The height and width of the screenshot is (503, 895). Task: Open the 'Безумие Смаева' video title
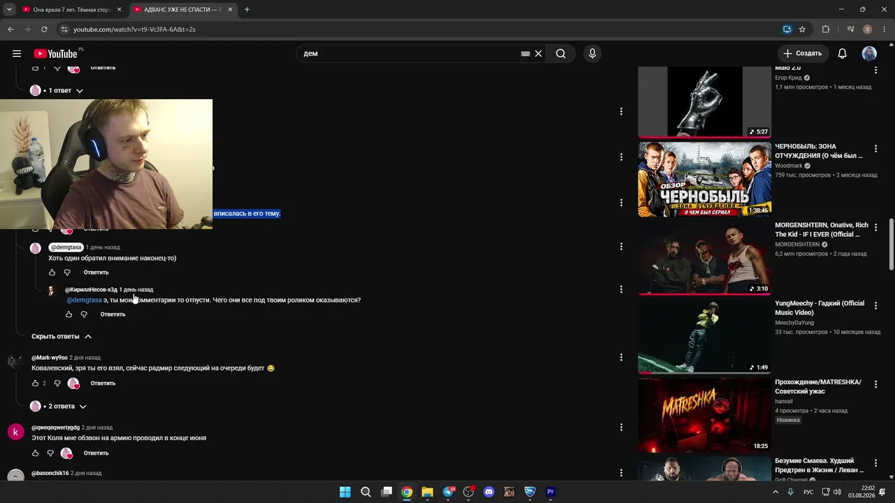click(x=819, y=465)
